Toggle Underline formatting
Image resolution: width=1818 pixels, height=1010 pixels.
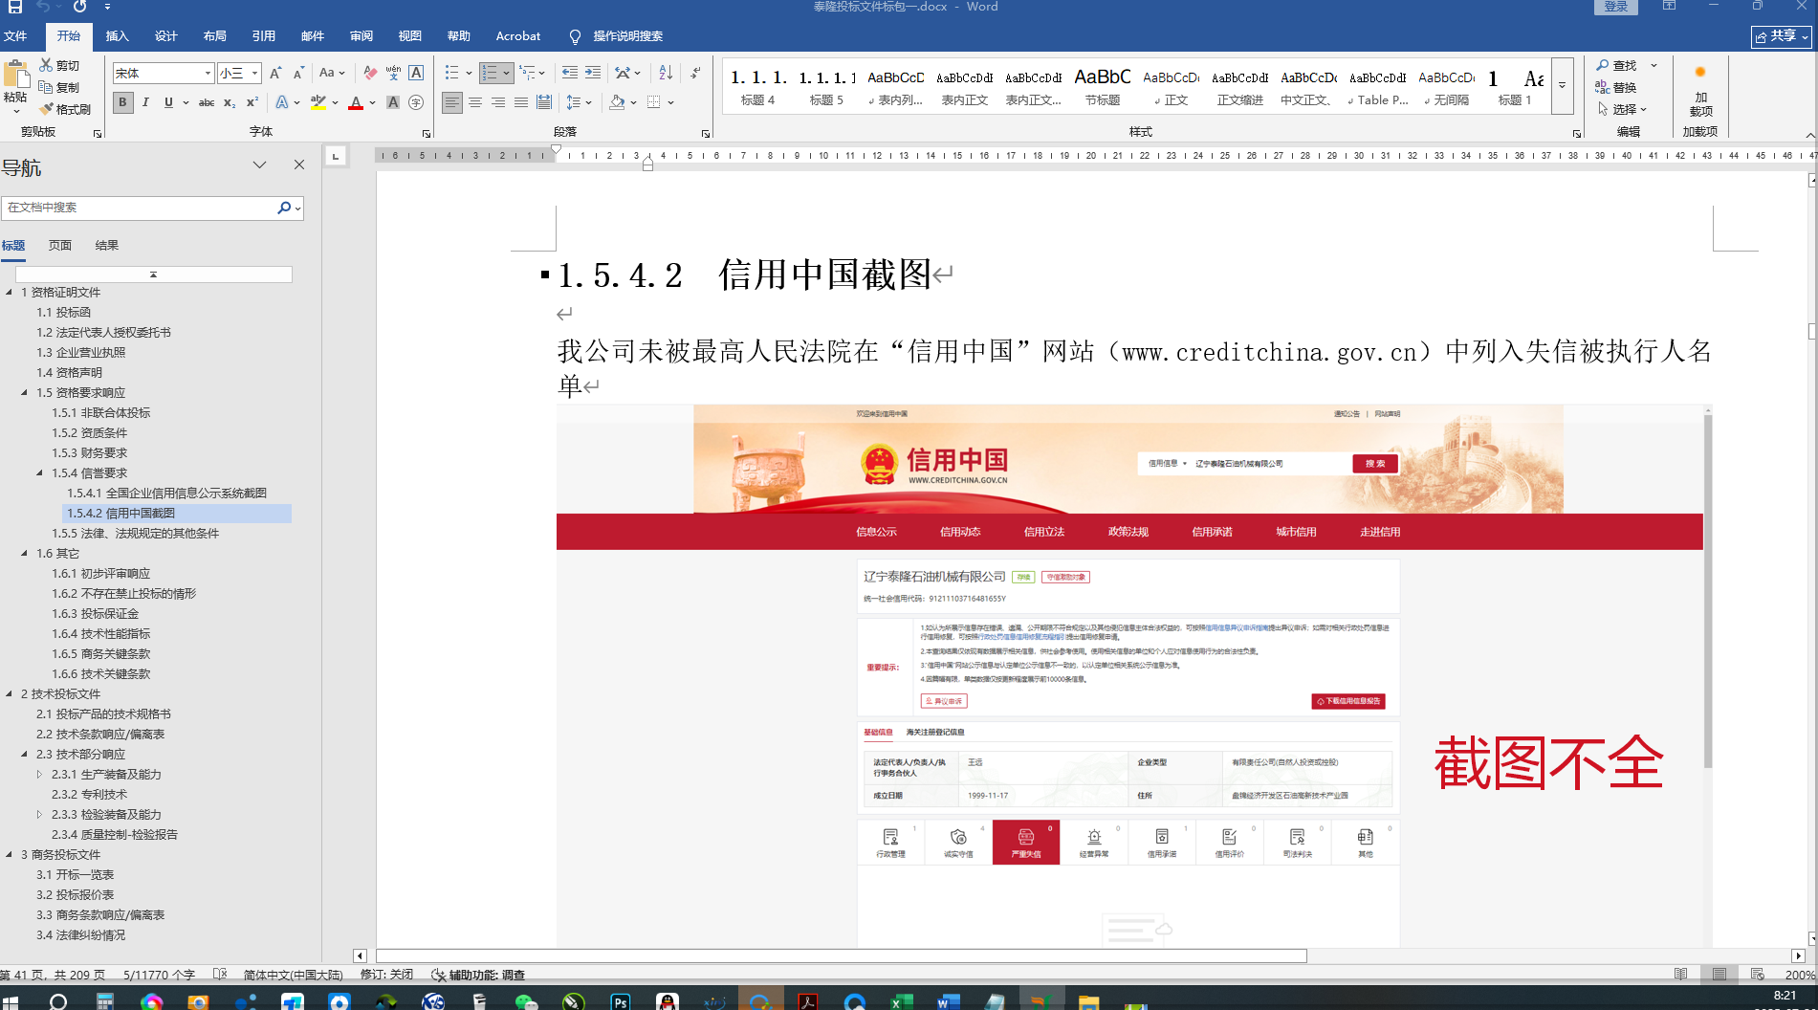168,102
